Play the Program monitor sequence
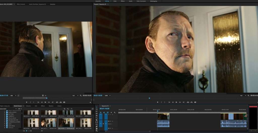 coord(176,102)
